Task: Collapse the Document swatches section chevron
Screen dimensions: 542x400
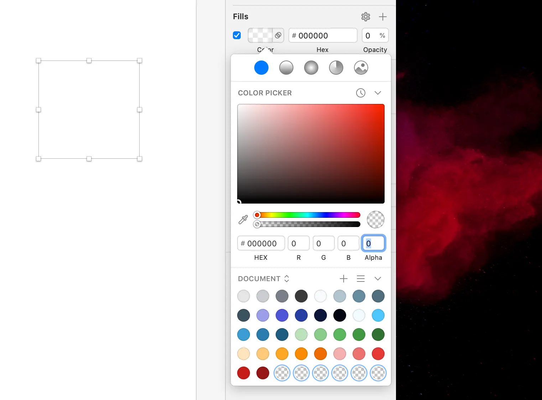Action: (378, 279)
